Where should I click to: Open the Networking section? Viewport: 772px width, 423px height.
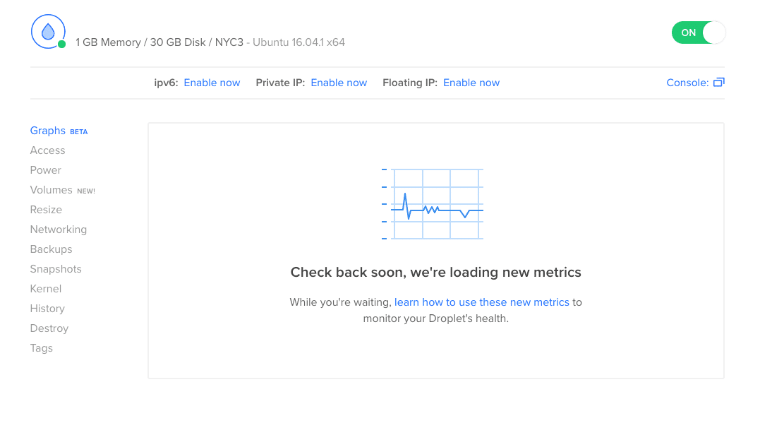point(59,229)
